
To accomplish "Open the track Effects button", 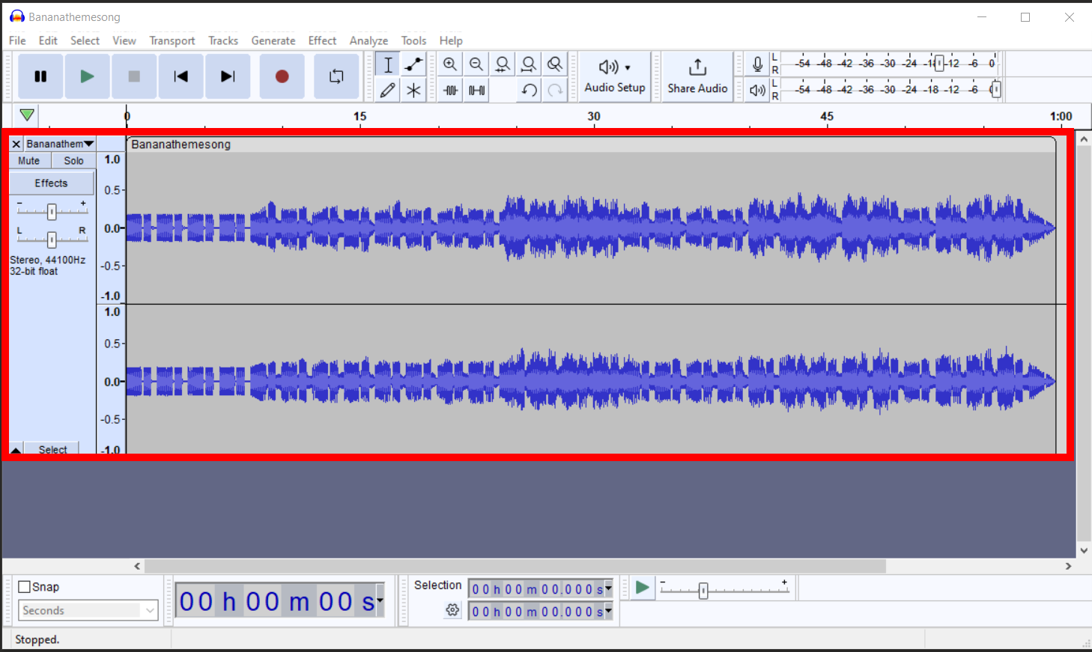I will tap(51, 182).
